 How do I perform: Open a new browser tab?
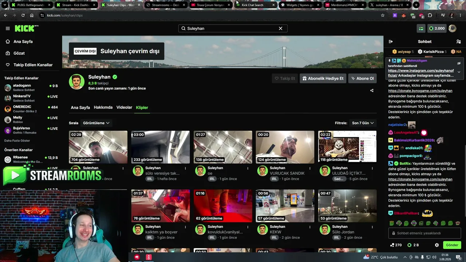(416, 5)
